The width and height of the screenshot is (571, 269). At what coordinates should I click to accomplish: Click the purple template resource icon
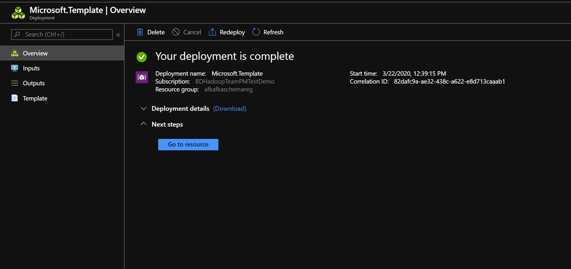point(142,77)
